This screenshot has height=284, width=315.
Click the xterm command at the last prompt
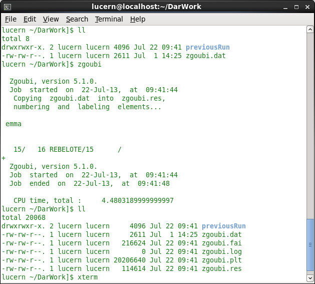(x=88, y=277)
